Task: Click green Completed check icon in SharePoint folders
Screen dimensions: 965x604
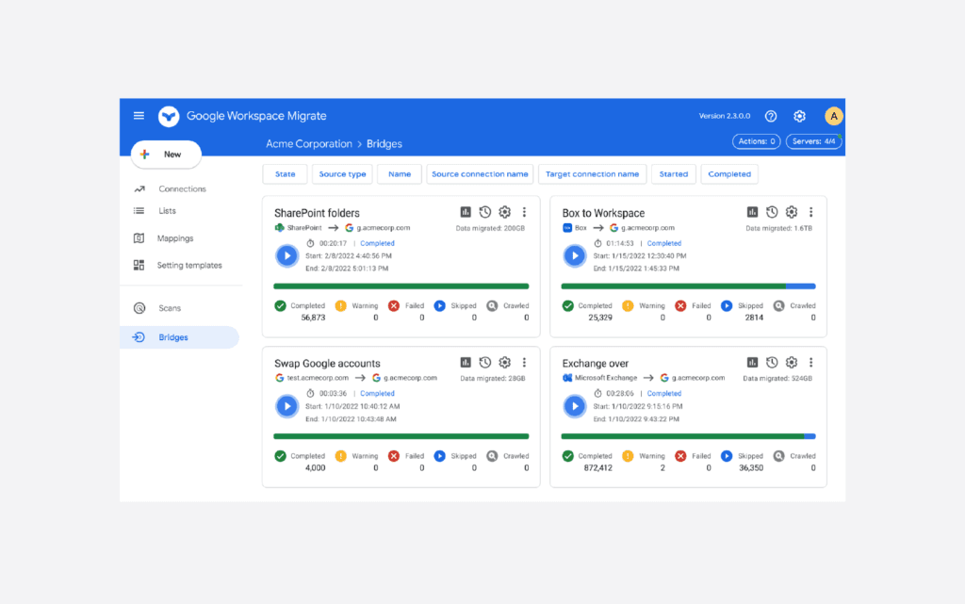Action: (280, 305)
